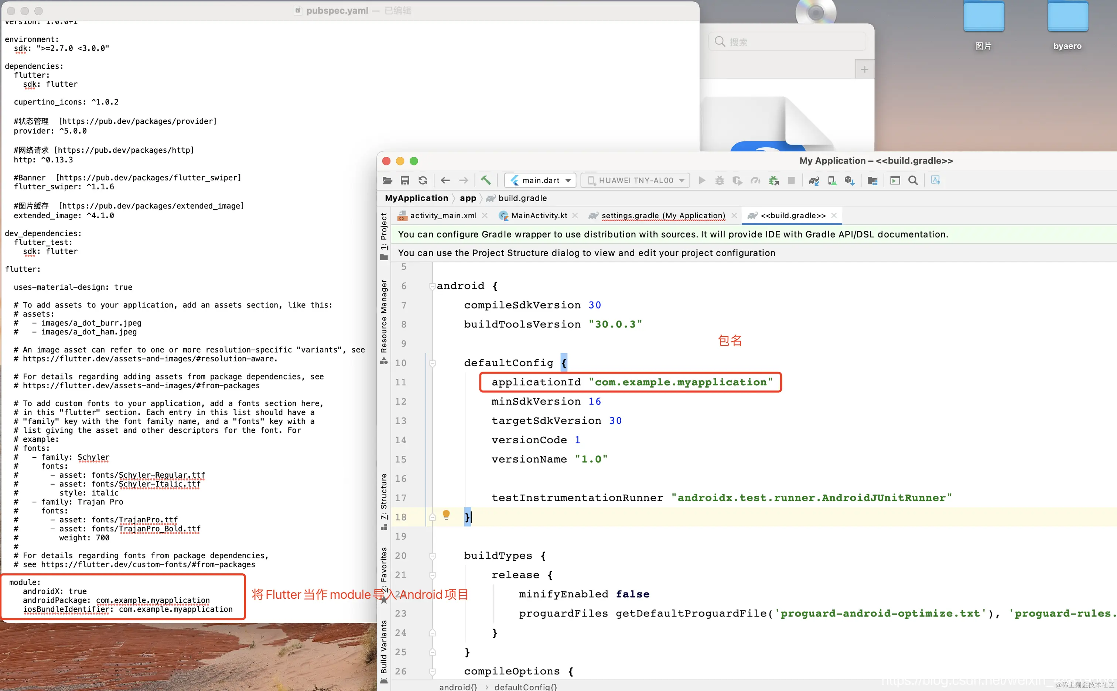
Task: Open the SDK Manager icon
Action: click(x=850, y=181)
